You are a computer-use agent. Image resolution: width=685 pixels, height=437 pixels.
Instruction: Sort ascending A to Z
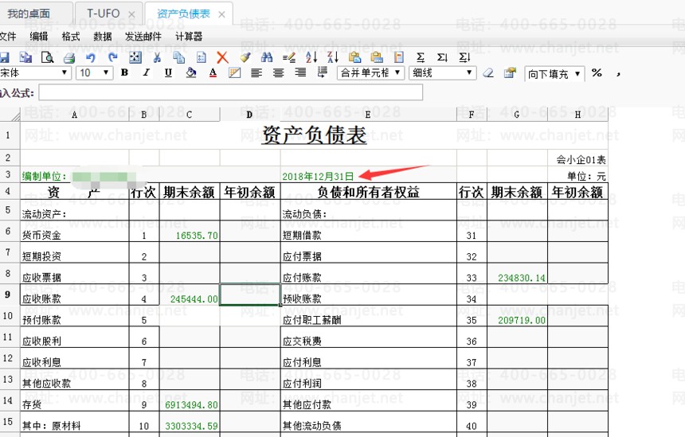[x=311, y=57]
